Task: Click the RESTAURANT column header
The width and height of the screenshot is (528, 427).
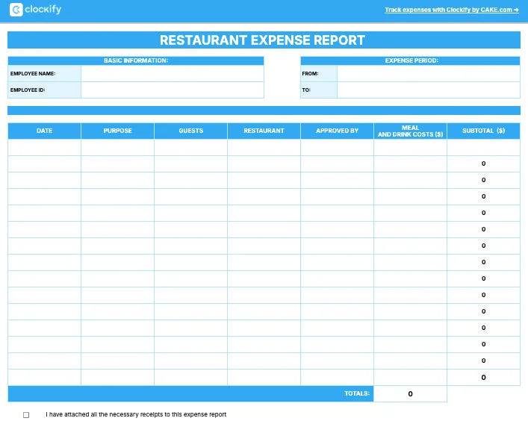Action: (264, 131)
